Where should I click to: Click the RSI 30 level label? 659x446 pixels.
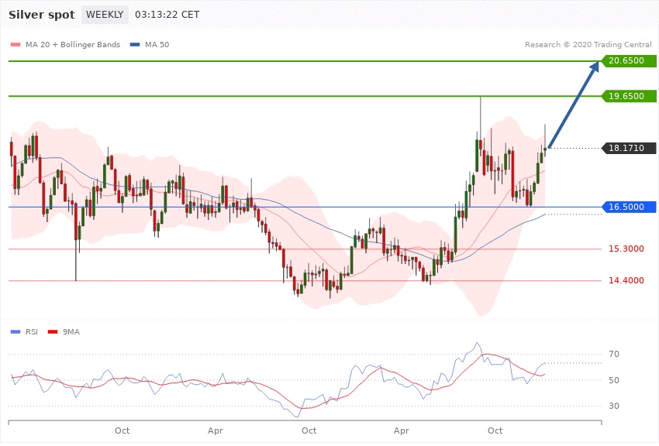tap(614, 406)
